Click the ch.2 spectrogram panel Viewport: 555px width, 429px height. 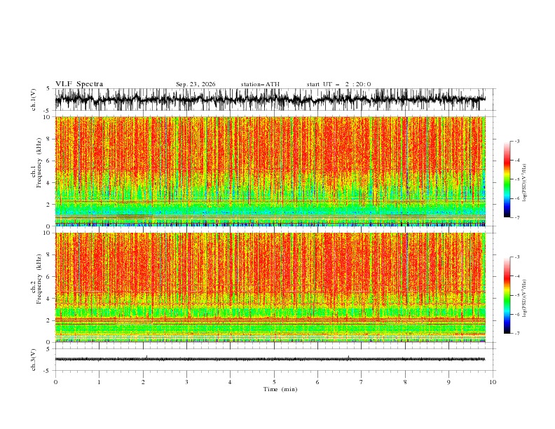click(270, 287)
